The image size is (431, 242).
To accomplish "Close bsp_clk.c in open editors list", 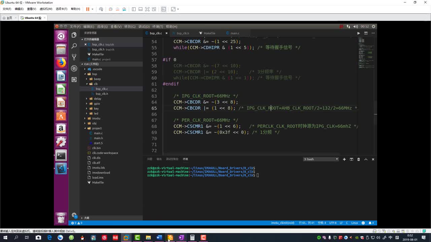I will click(x=86, y=44).
